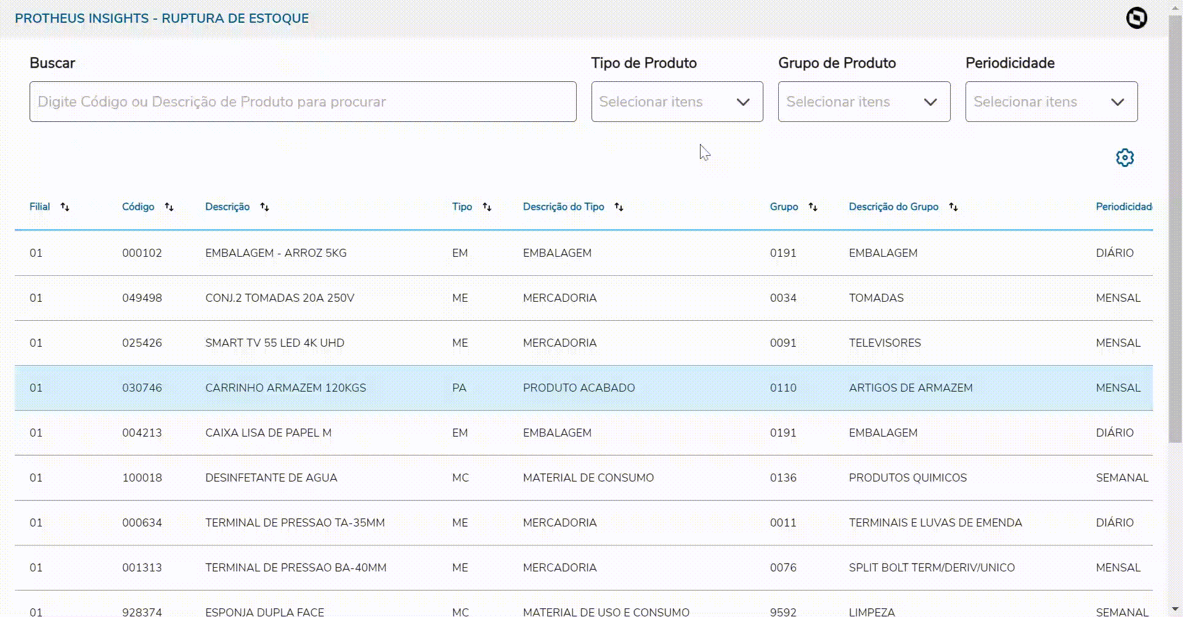Viewport: 1183px width, 617px height.
Task: Select the SMART TV 55 LED 4K UHD row
Action: click(x=274, y=343)
